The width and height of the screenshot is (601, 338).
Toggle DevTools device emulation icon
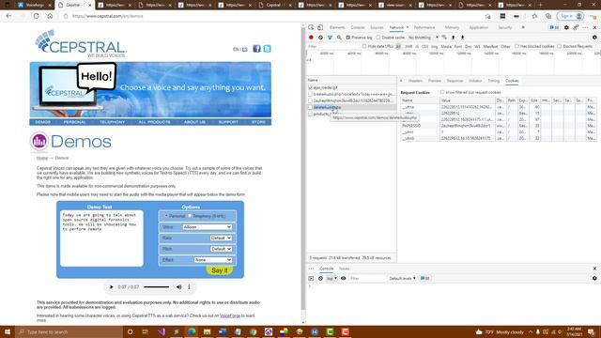pos(320,27)
